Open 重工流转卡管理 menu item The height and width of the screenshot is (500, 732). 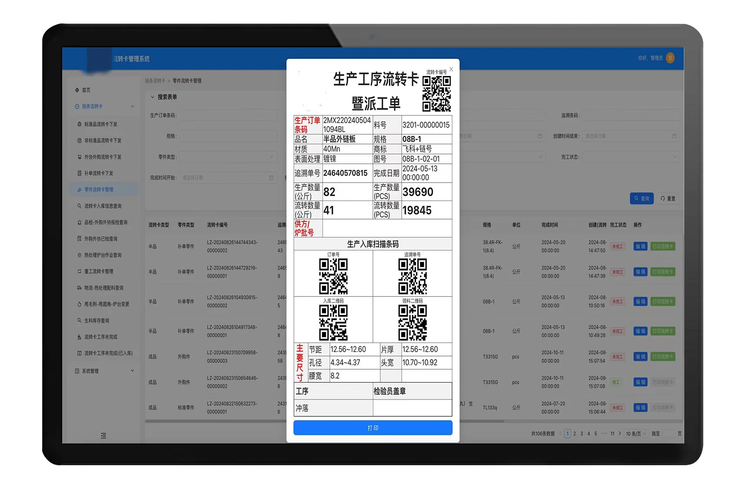point(98,271)
